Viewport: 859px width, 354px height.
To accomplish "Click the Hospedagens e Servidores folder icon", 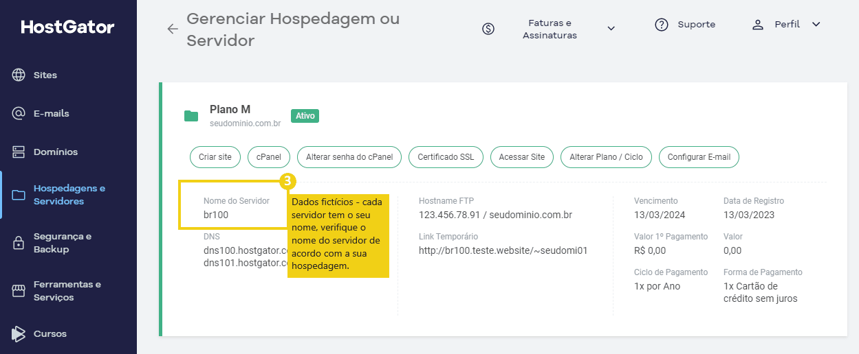I will 19,196.
